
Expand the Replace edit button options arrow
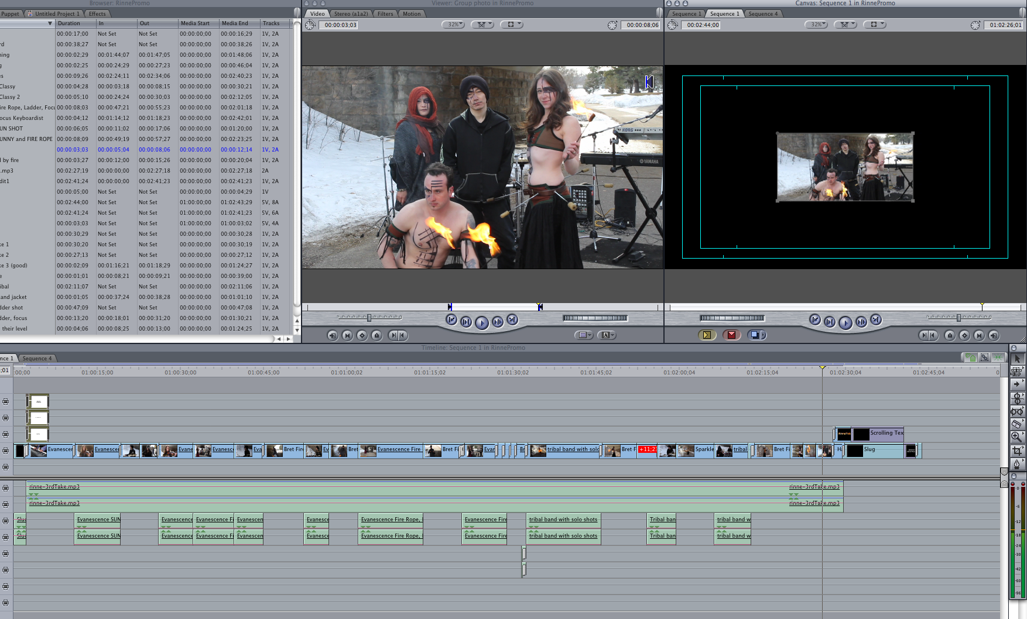coord(764,335)
